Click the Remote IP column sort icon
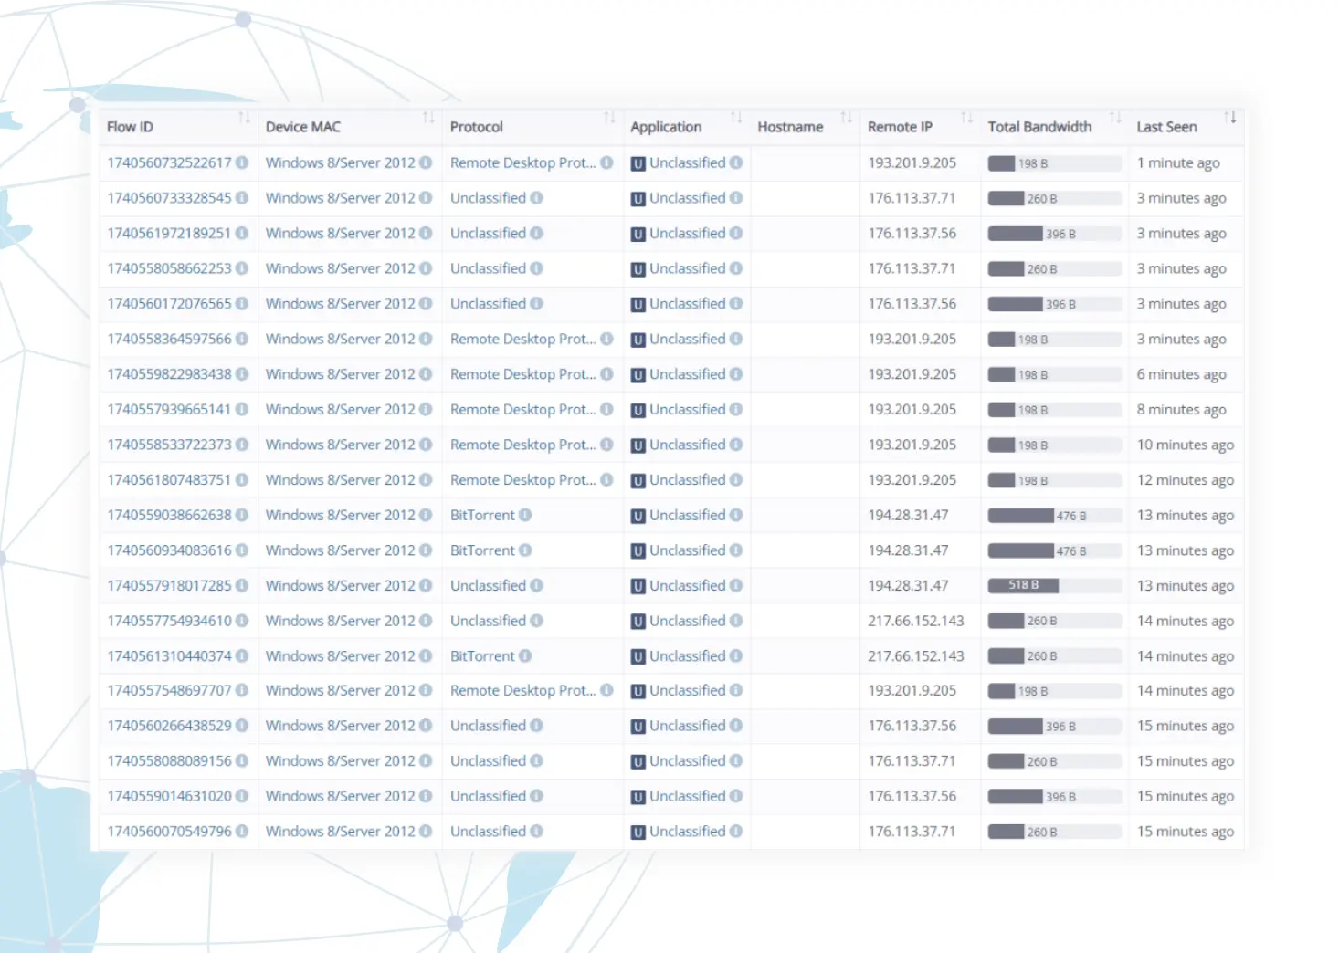The image size is (1339, 953). tap(967, 118)
